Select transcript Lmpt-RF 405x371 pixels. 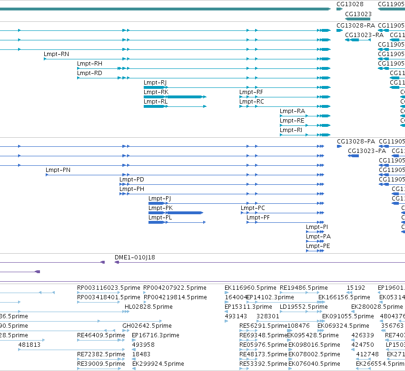click(251, 92)
